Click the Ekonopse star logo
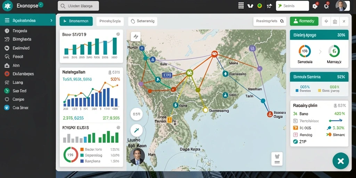Viewport: 356px width, 178px height. pyautogui.click(x=8, y=6)
